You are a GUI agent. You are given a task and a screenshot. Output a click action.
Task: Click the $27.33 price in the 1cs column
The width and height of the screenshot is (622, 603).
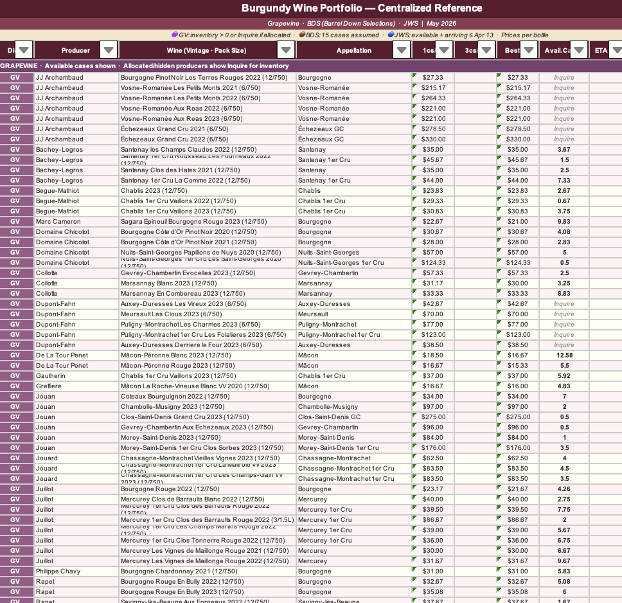[x=433, y=77]
